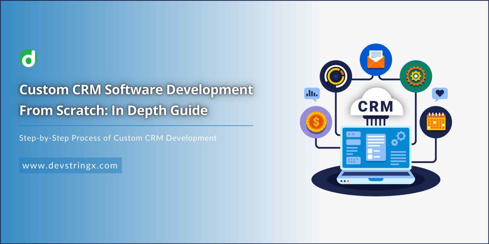This screenshot has width=489, height=244.
Task: Click the bar chart speech bubble icon
Action: point(311,93)
